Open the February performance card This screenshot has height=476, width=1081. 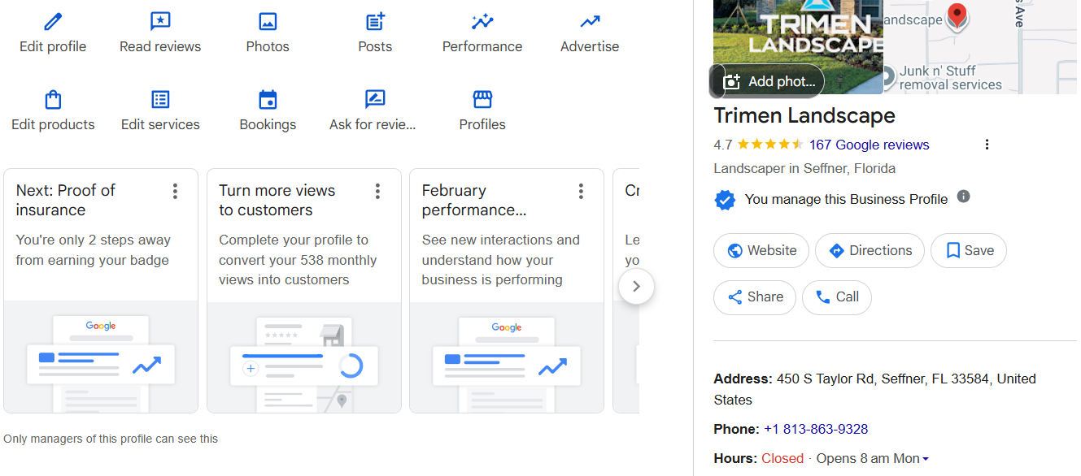507,291
